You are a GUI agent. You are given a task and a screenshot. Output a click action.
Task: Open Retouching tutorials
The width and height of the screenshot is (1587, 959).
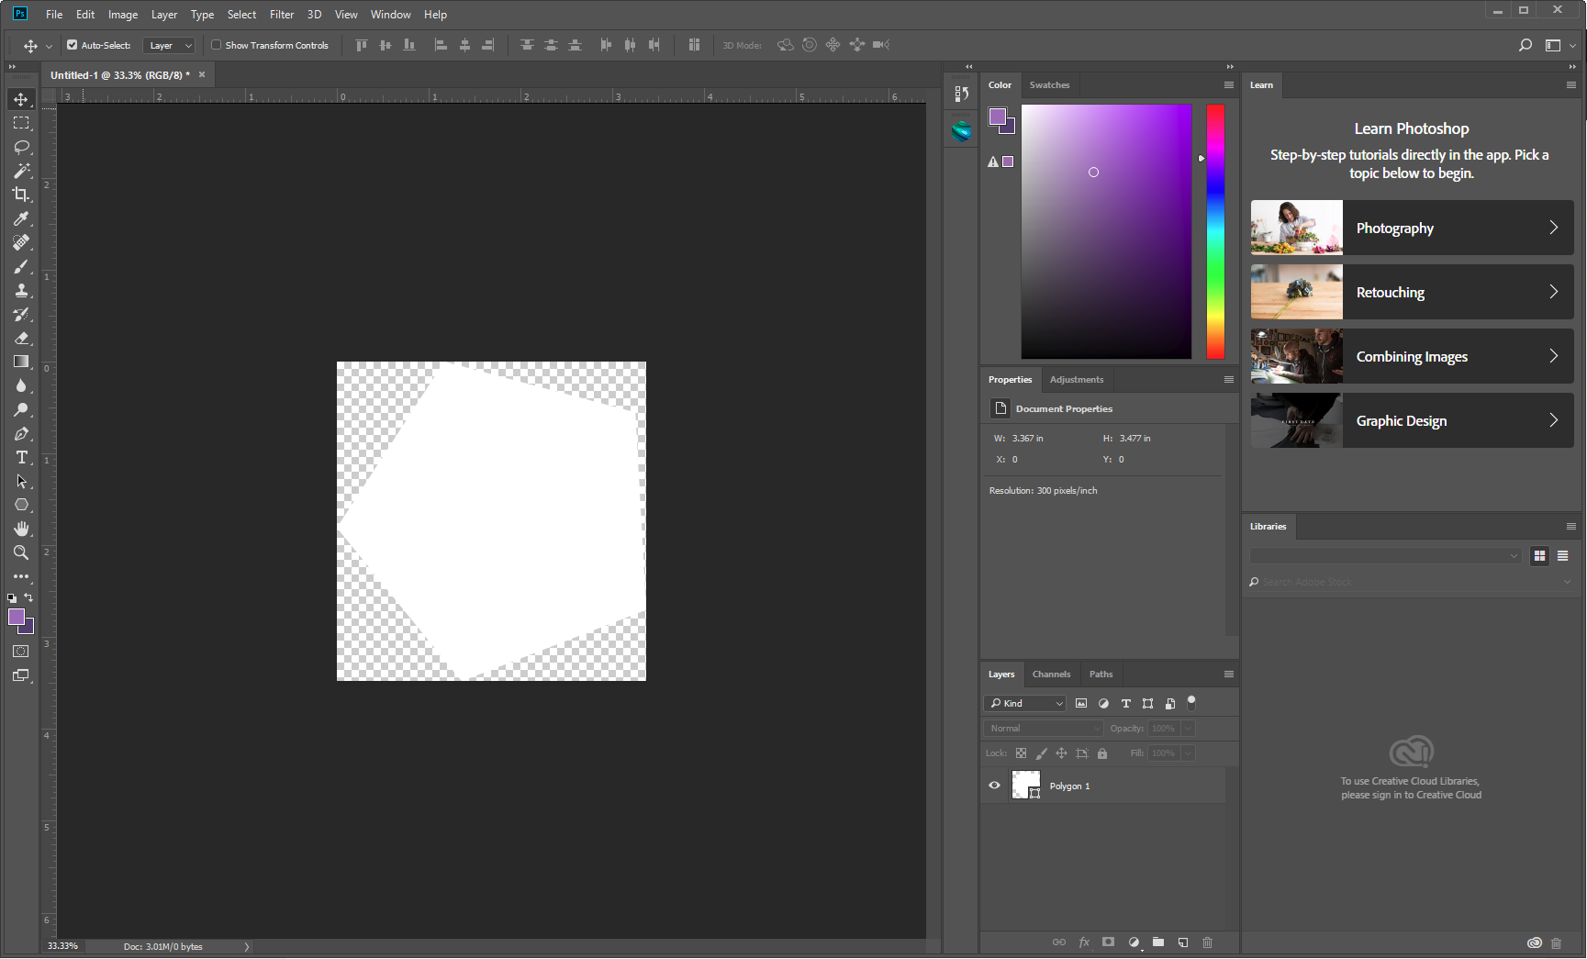pos(1412,292)
